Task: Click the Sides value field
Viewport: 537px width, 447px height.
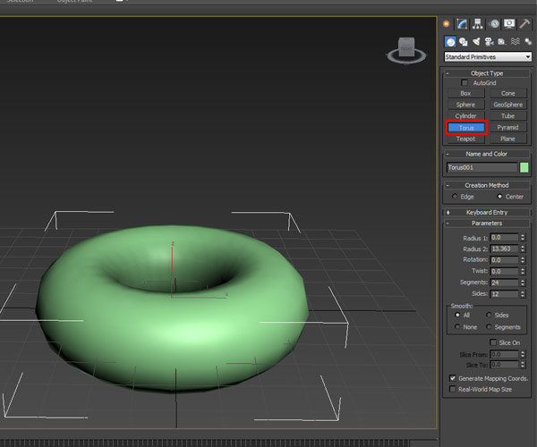Action: (x=504, y=294)
